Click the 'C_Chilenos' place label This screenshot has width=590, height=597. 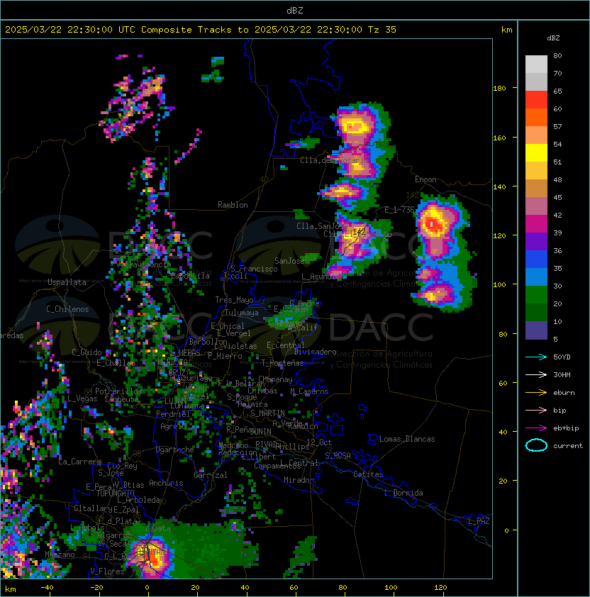[x=67, y=309]
